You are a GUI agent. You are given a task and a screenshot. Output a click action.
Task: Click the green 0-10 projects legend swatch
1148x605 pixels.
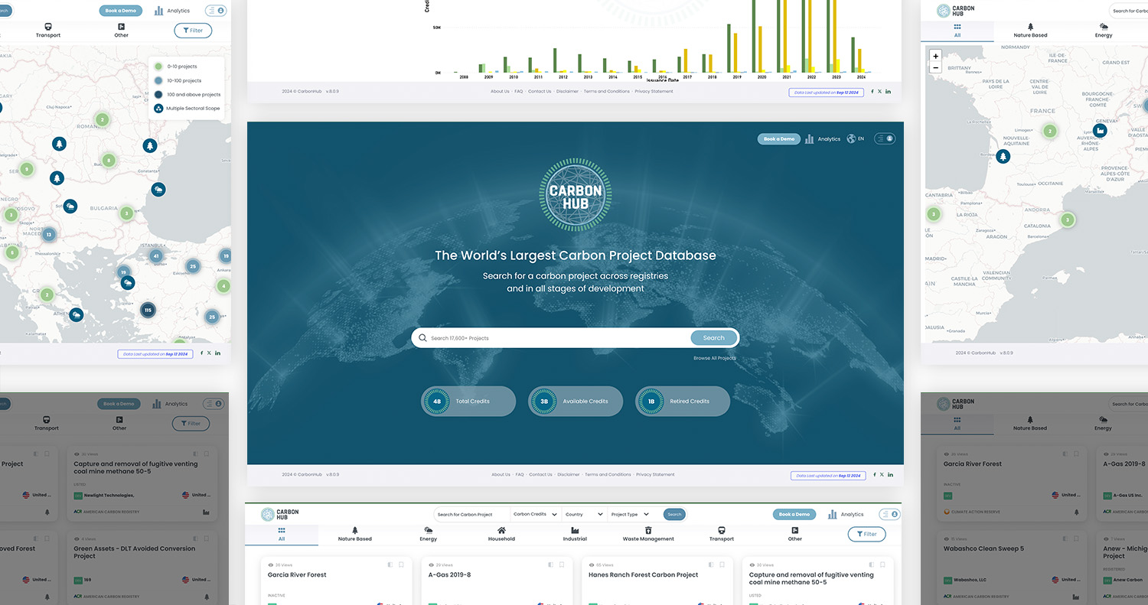158,67
